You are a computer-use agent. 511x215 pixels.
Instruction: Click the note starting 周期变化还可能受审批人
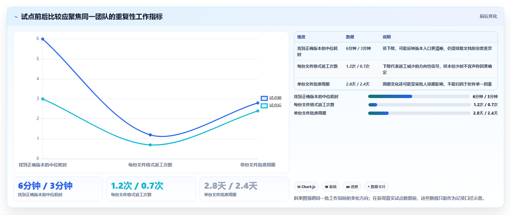point(437,84)
